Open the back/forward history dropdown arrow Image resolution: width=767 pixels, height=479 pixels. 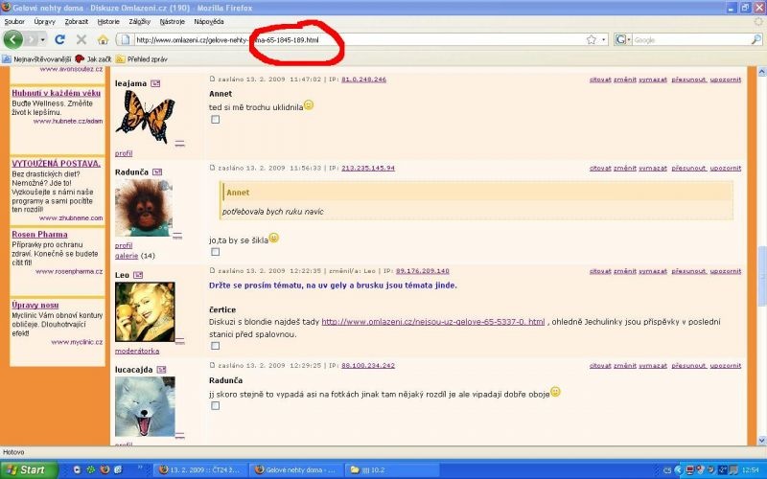(42, 39)
